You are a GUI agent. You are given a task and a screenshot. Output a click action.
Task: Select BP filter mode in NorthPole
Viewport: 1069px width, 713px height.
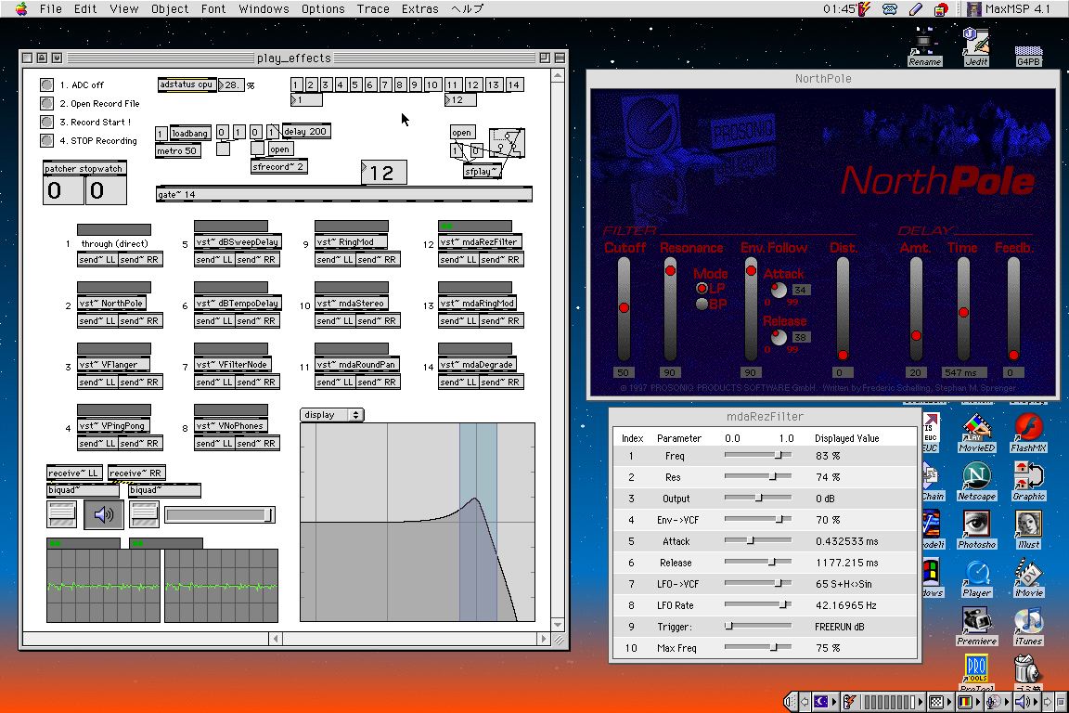point(702,304)
